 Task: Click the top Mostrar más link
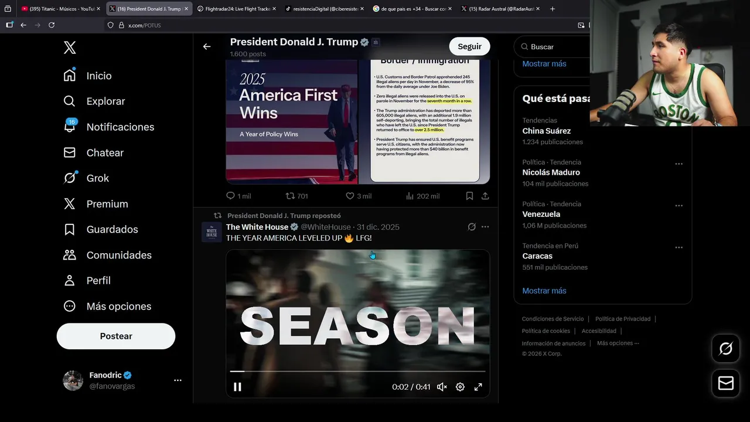(544, 64)
